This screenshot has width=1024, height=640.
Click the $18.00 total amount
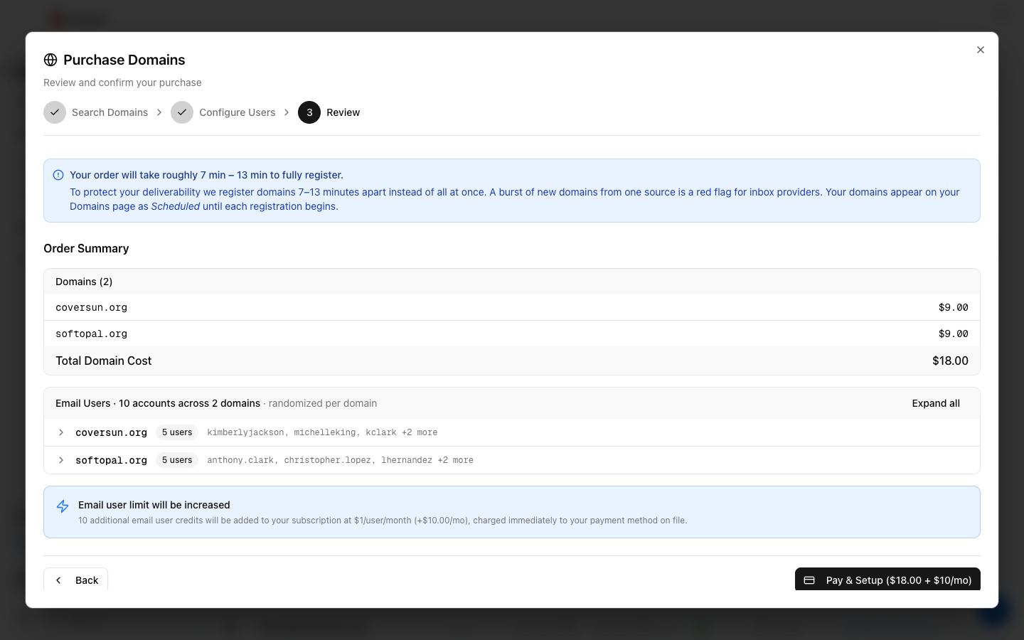click(950, 361)
